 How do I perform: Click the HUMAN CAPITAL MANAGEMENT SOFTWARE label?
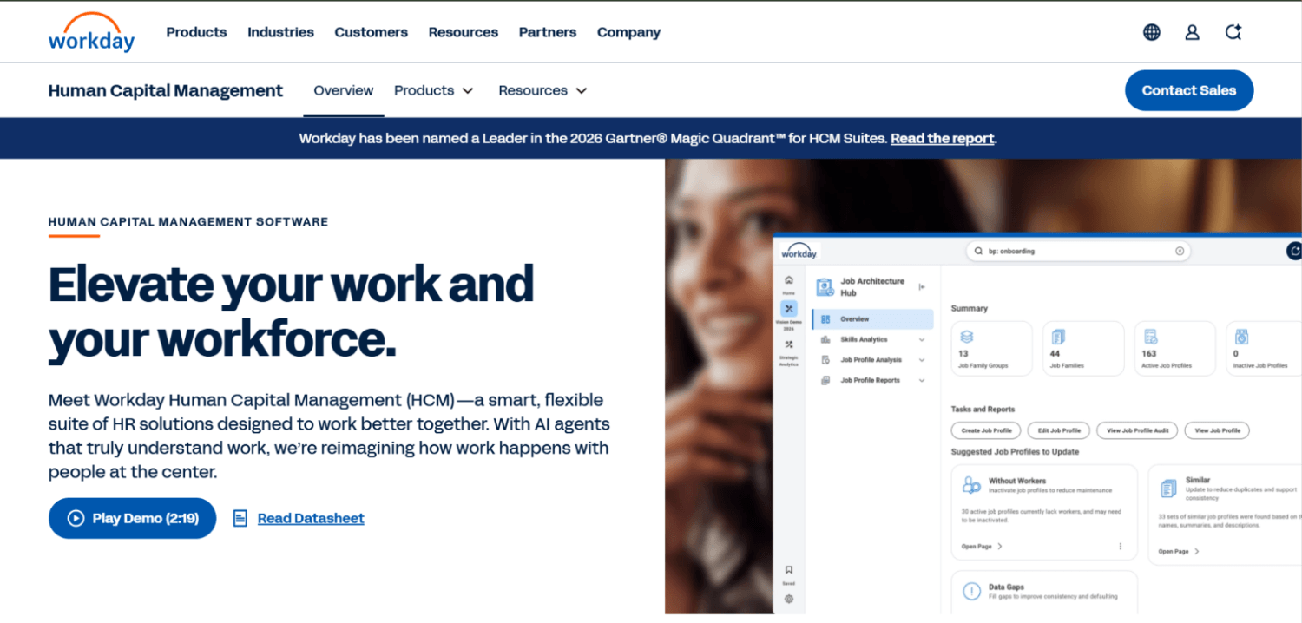click(x=188, y=222)
